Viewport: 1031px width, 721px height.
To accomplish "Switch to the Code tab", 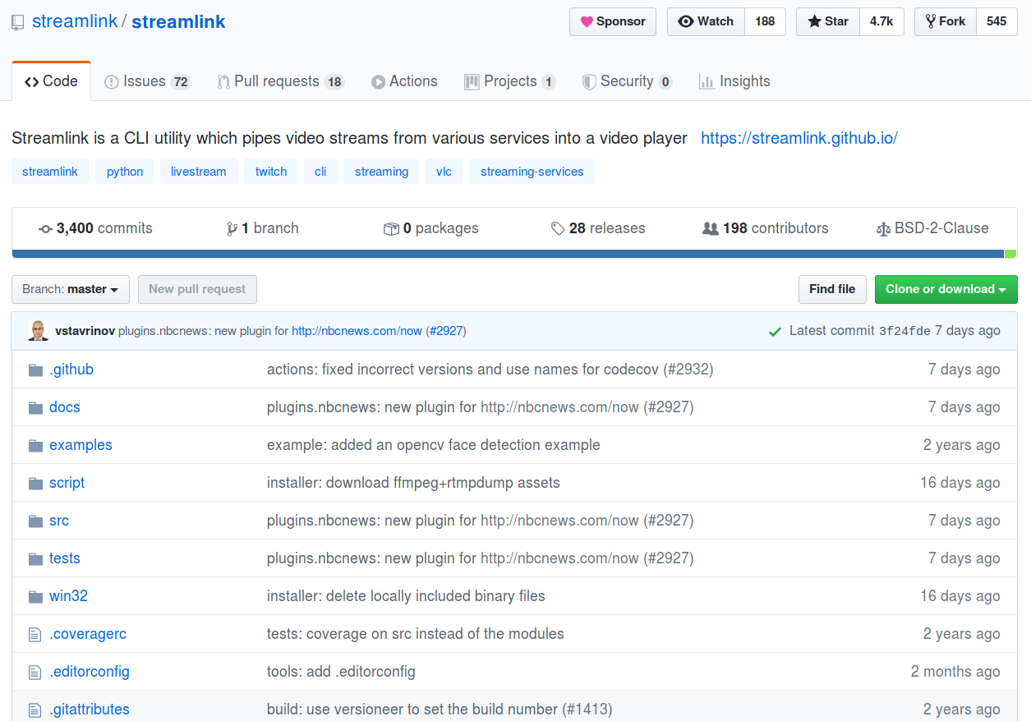I will tap(51, 81).
